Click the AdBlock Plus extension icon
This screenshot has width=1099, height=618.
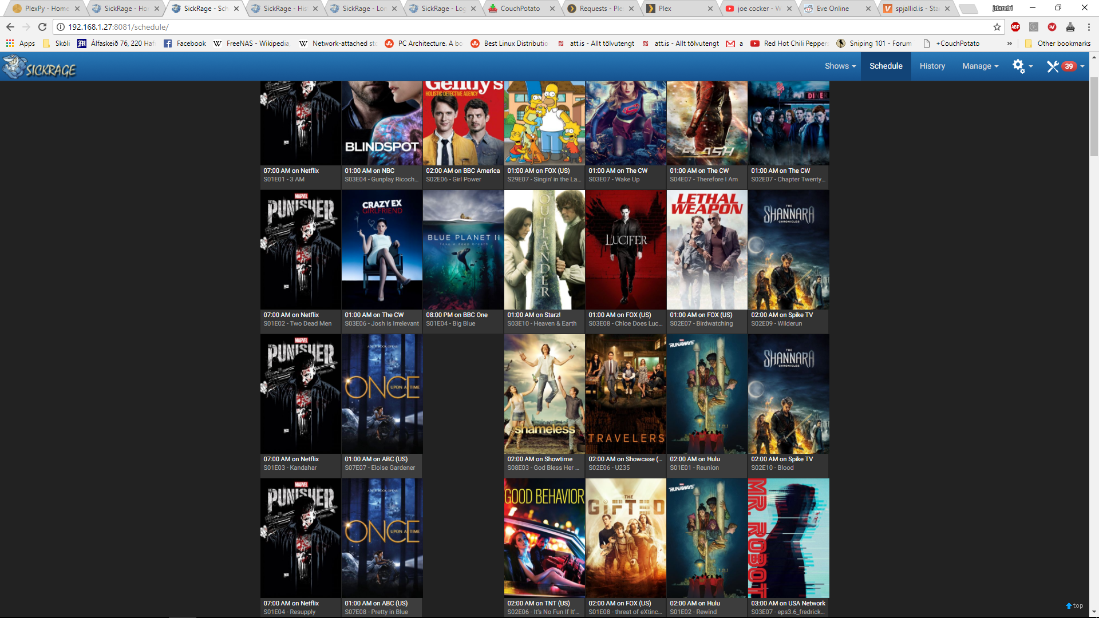click(x=1015, y=27)
